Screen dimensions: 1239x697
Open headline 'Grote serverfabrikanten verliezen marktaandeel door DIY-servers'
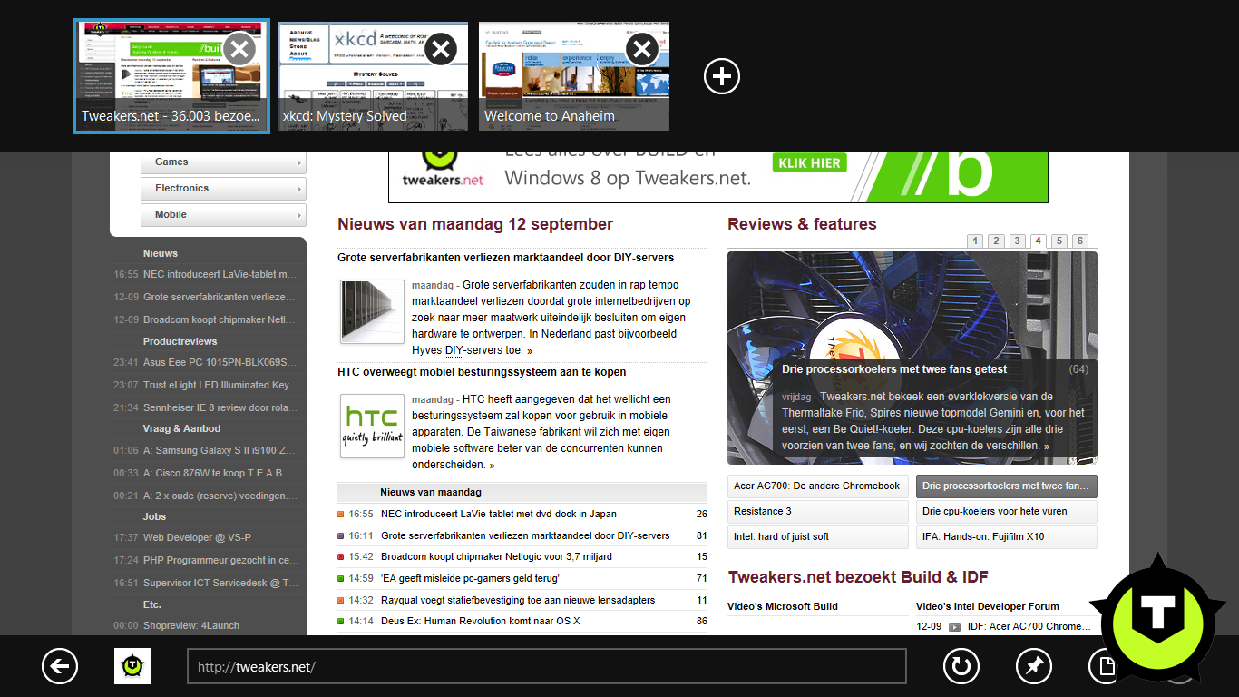[x=506, y=258]
